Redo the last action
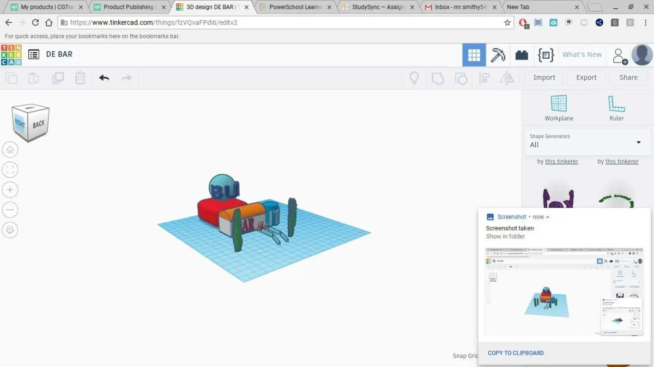This screenshot has height=367, width=654. pos(126,78)
